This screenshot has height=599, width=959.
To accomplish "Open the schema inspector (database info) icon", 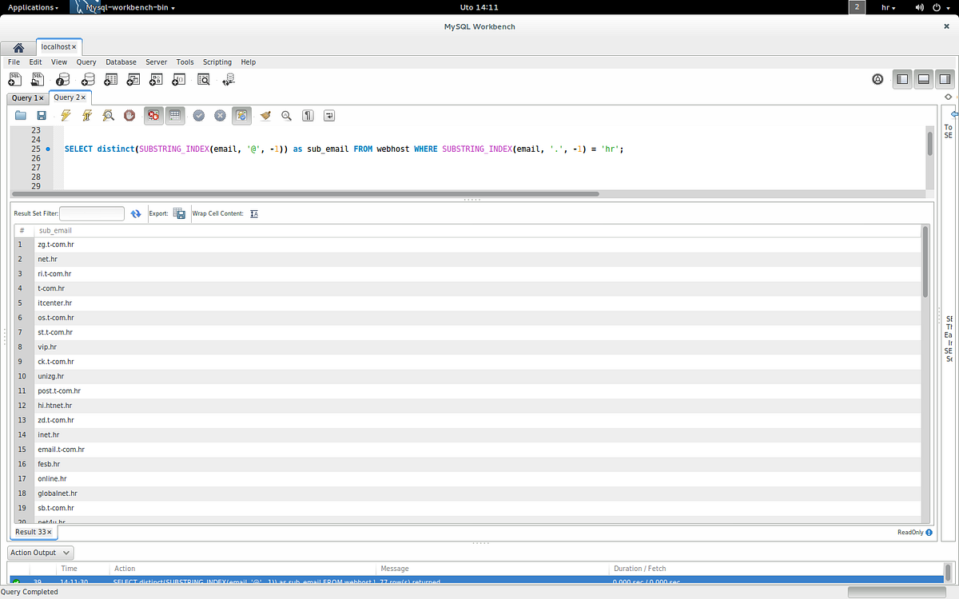I will [62, 79].
